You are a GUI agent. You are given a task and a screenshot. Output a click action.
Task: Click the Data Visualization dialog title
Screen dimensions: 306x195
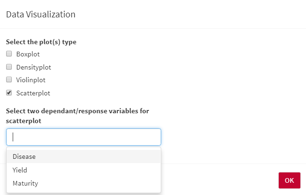click(40, 15)
